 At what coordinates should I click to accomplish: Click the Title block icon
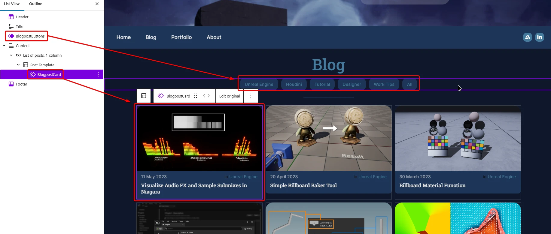11,26
